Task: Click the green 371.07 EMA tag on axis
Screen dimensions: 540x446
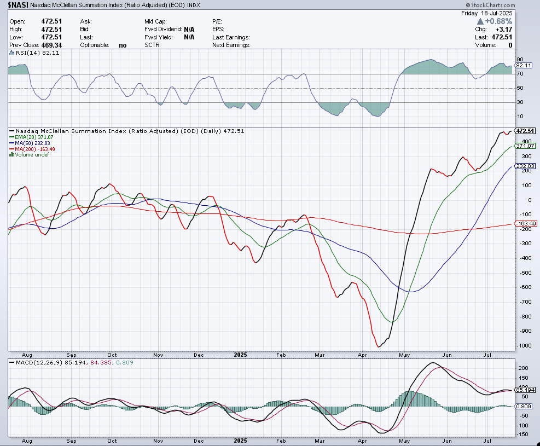Action: click(x=525, y=146)
